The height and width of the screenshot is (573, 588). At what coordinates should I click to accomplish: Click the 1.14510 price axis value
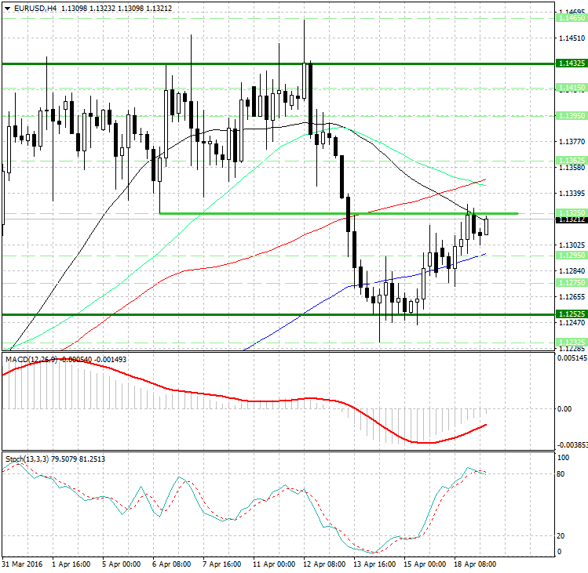(x=572, y=38)
